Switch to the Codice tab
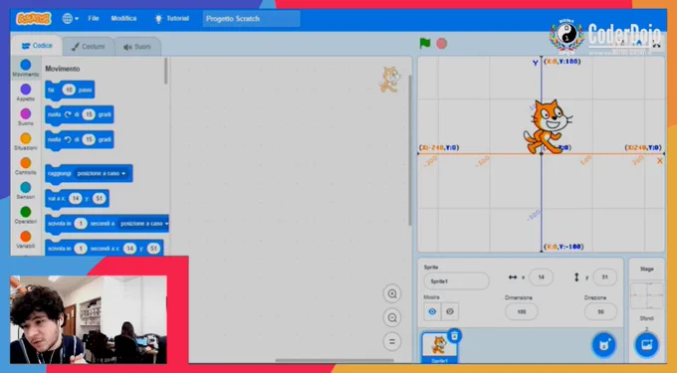677x373 pixels. point(37,46)
